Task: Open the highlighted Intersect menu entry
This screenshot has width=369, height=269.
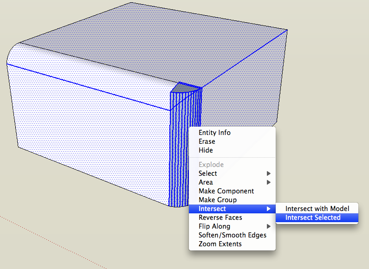Action: click(x=232, y=209)
